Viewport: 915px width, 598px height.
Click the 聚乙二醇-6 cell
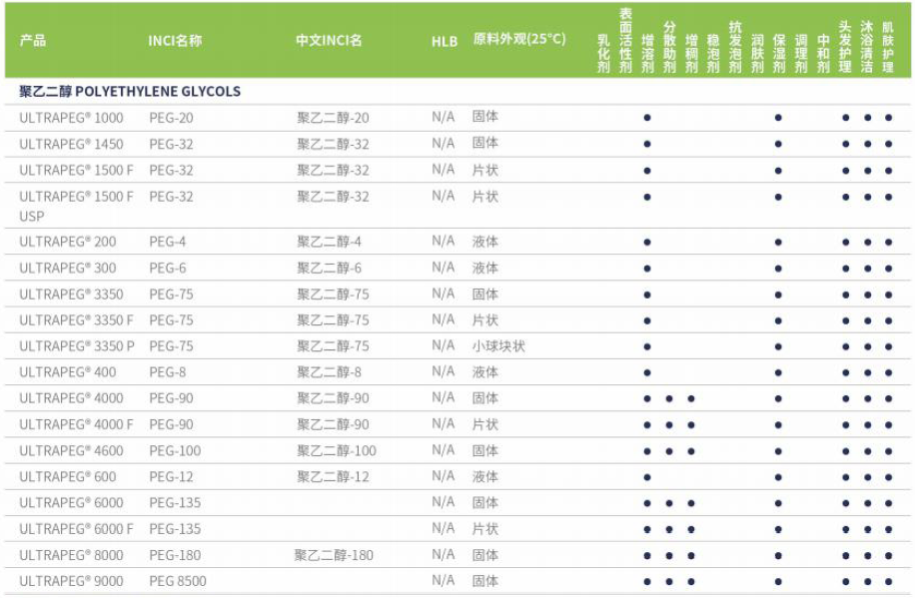pyautogui.click(x=329, y=268)
